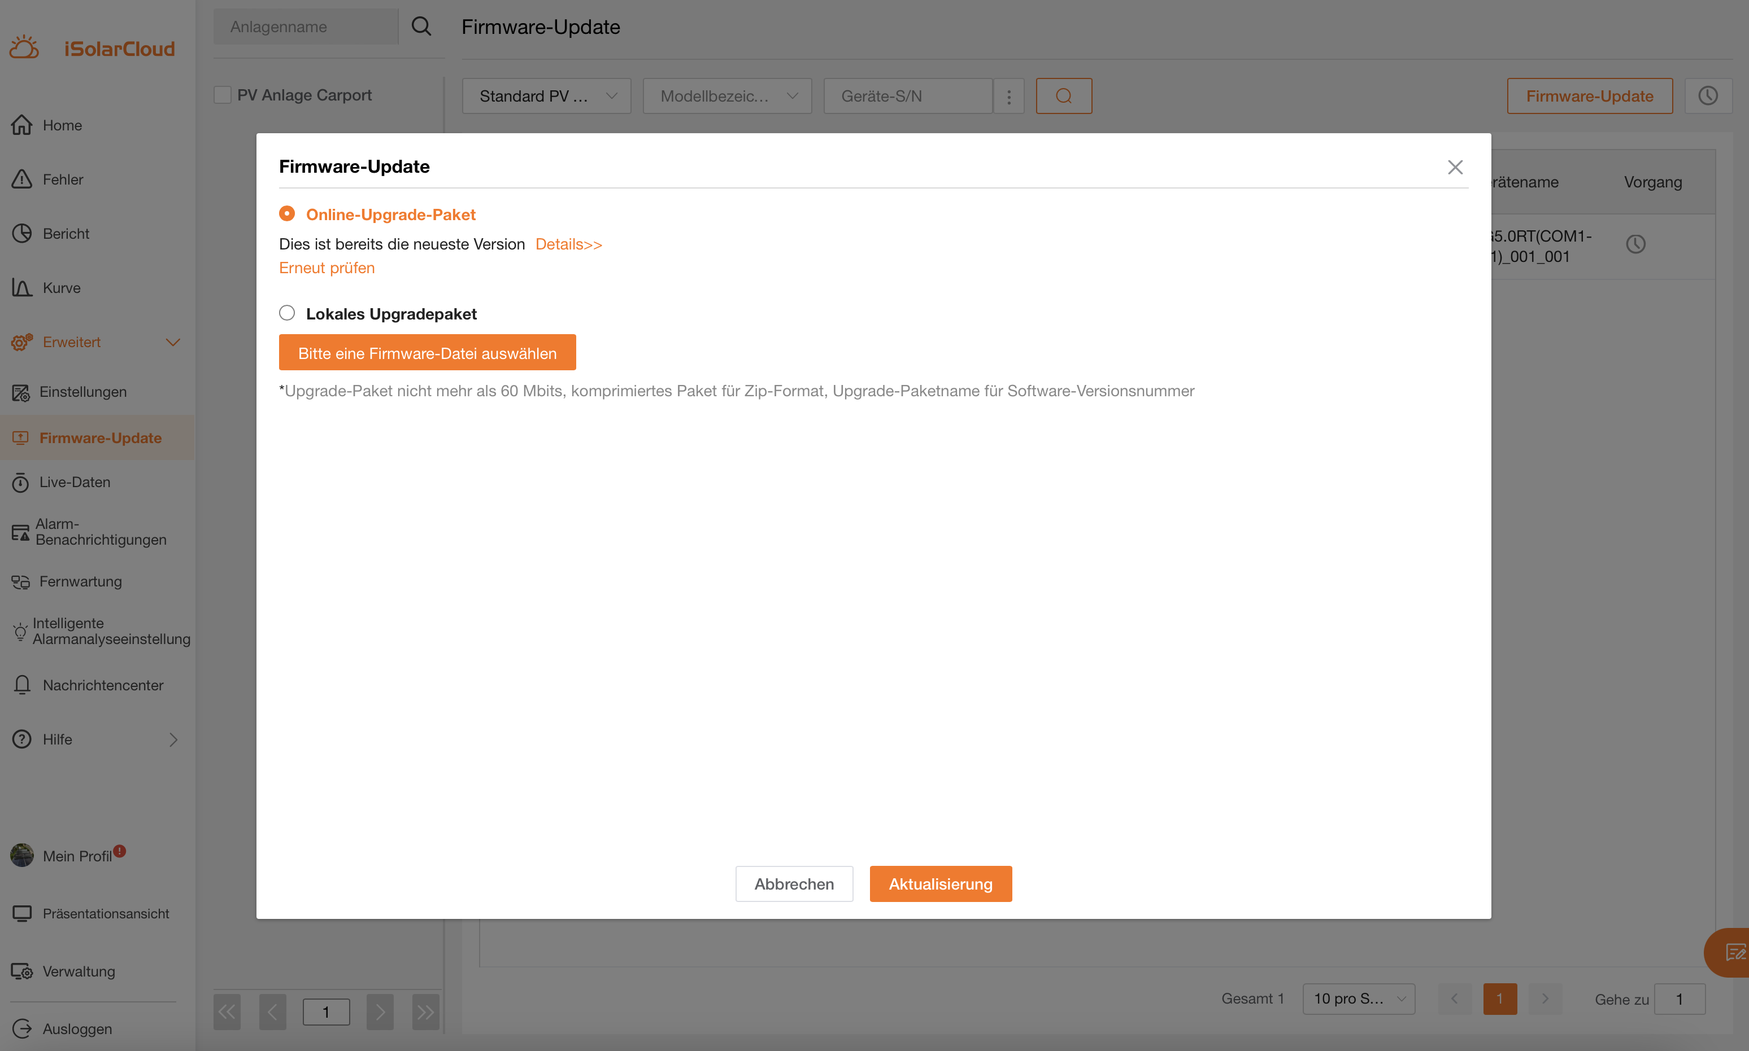
Task: Select the Online-Upgrade-Paket radio button
Action: [x=287, y=213]
